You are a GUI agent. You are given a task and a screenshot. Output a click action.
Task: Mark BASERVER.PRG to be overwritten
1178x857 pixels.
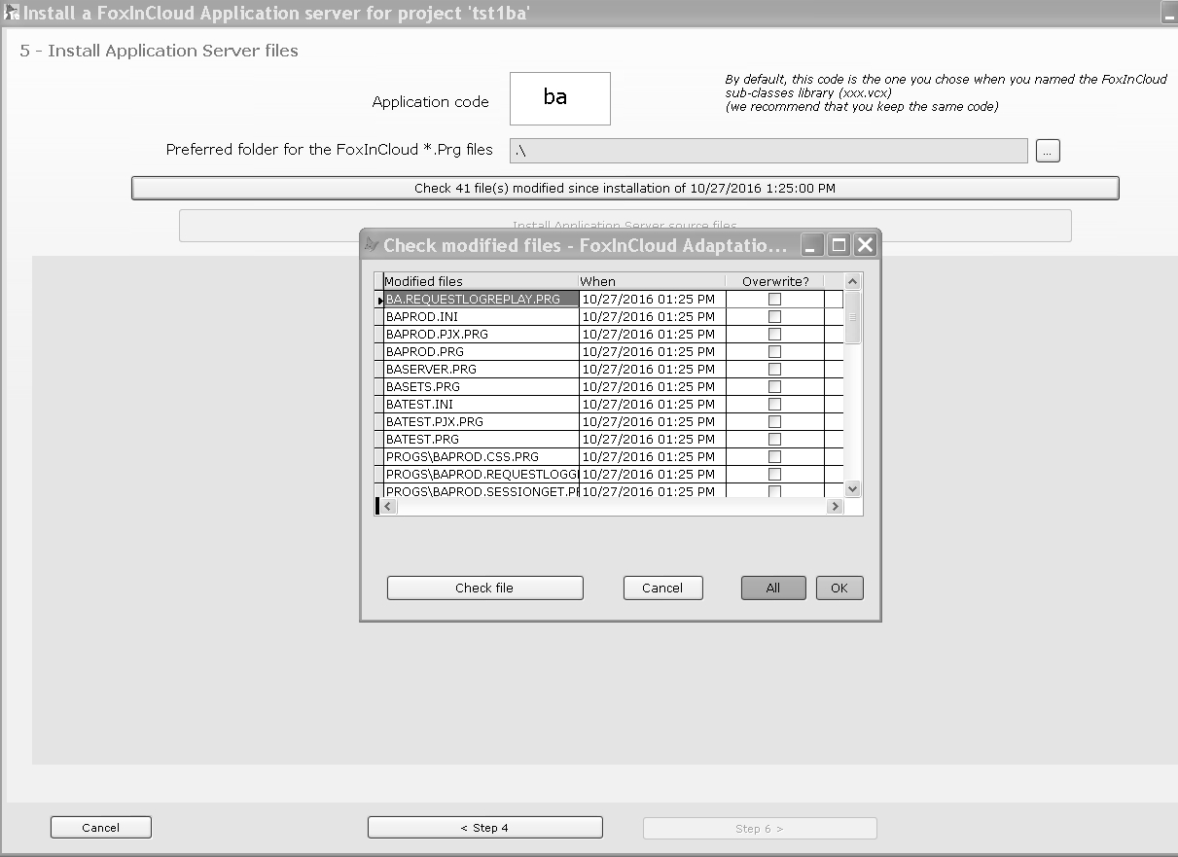tap(774, 370)
